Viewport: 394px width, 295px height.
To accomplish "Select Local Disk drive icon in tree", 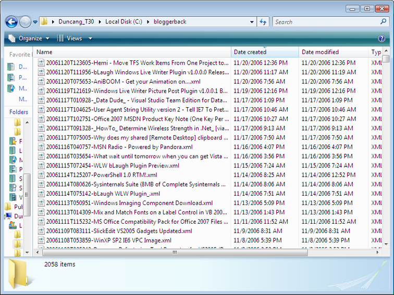I will pyautogui.click(x=13, y=225).
